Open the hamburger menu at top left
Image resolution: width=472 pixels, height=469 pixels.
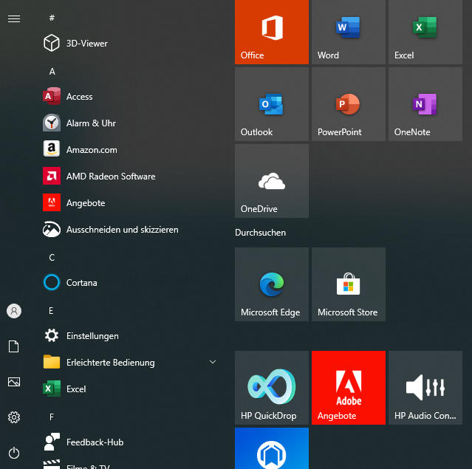[14, 18]
